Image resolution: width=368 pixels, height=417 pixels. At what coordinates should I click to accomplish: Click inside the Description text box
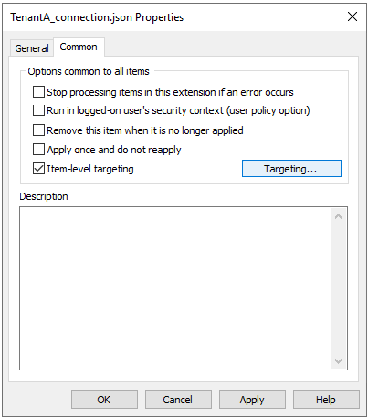click(x=175, y=288)
